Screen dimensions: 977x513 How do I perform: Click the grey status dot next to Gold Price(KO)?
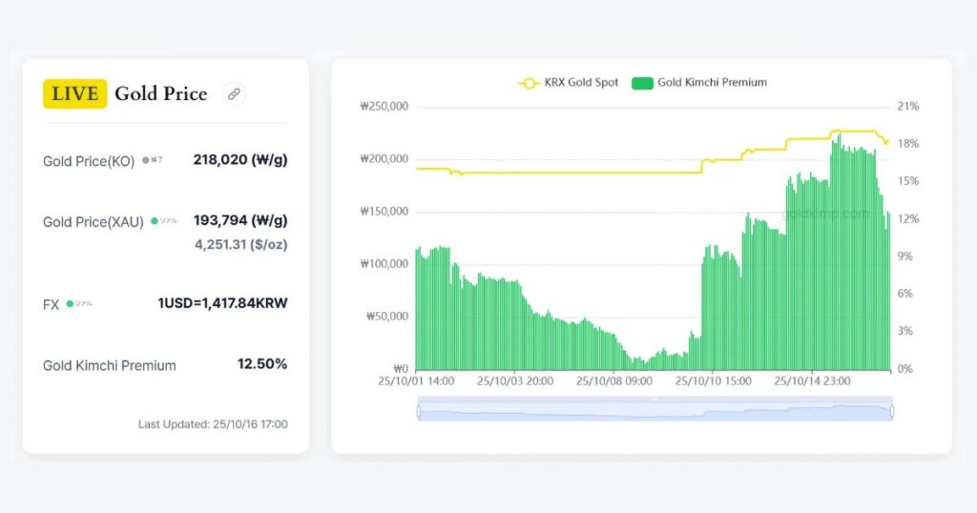click(145, 160)
